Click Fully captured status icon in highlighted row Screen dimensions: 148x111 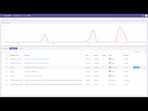pos(109,68)
